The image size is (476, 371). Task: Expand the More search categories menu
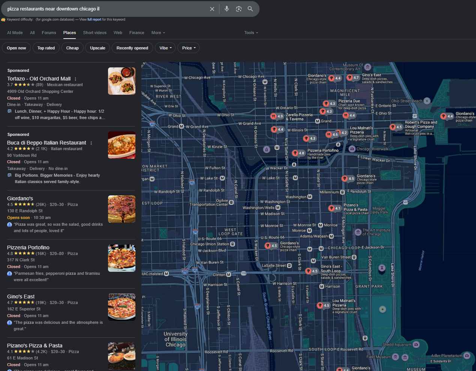point(158,33)
